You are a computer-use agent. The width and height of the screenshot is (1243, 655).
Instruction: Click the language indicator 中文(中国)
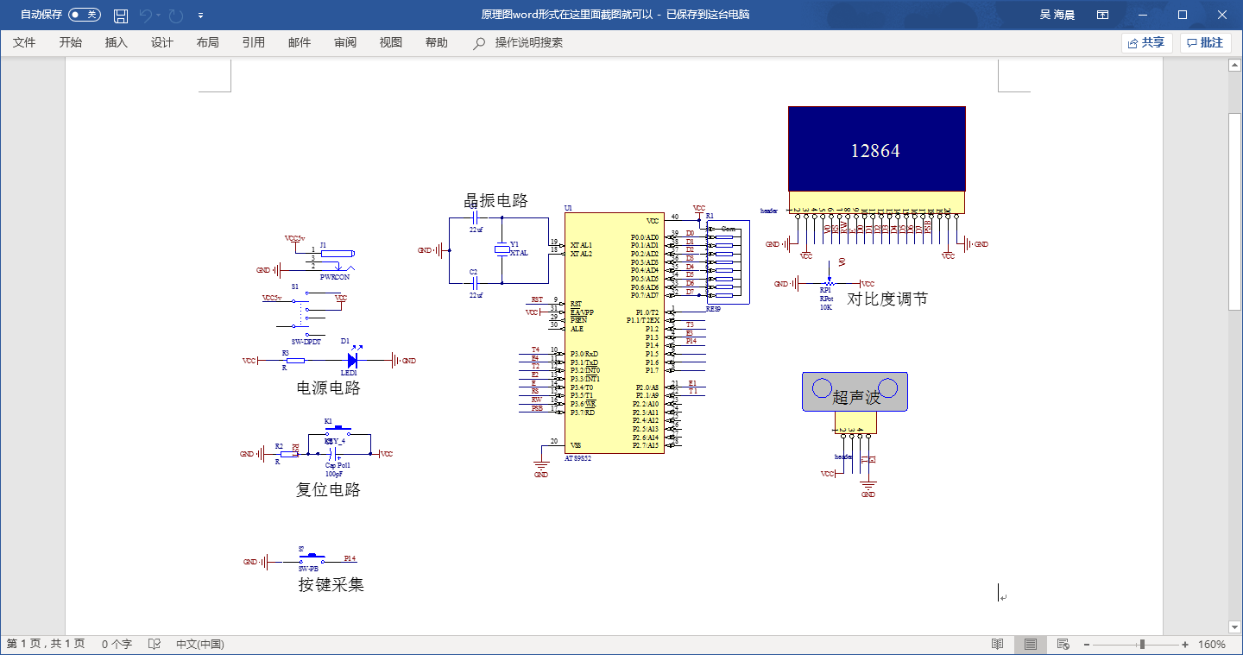click(200, 644)
